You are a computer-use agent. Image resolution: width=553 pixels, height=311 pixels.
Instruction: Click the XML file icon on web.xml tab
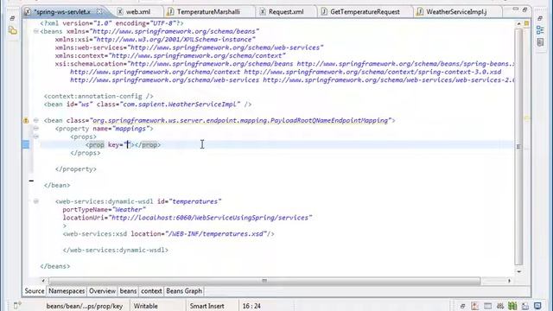point(120,11)
